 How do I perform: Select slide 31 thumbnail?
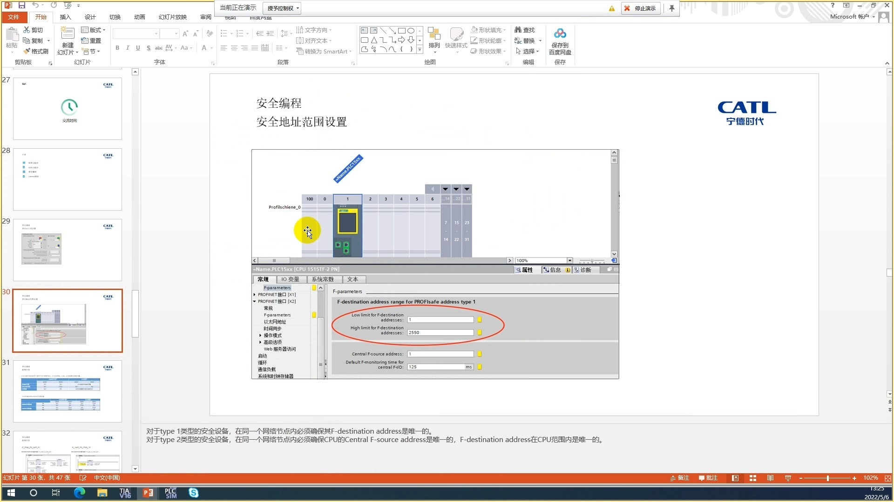tap(68, 391)
